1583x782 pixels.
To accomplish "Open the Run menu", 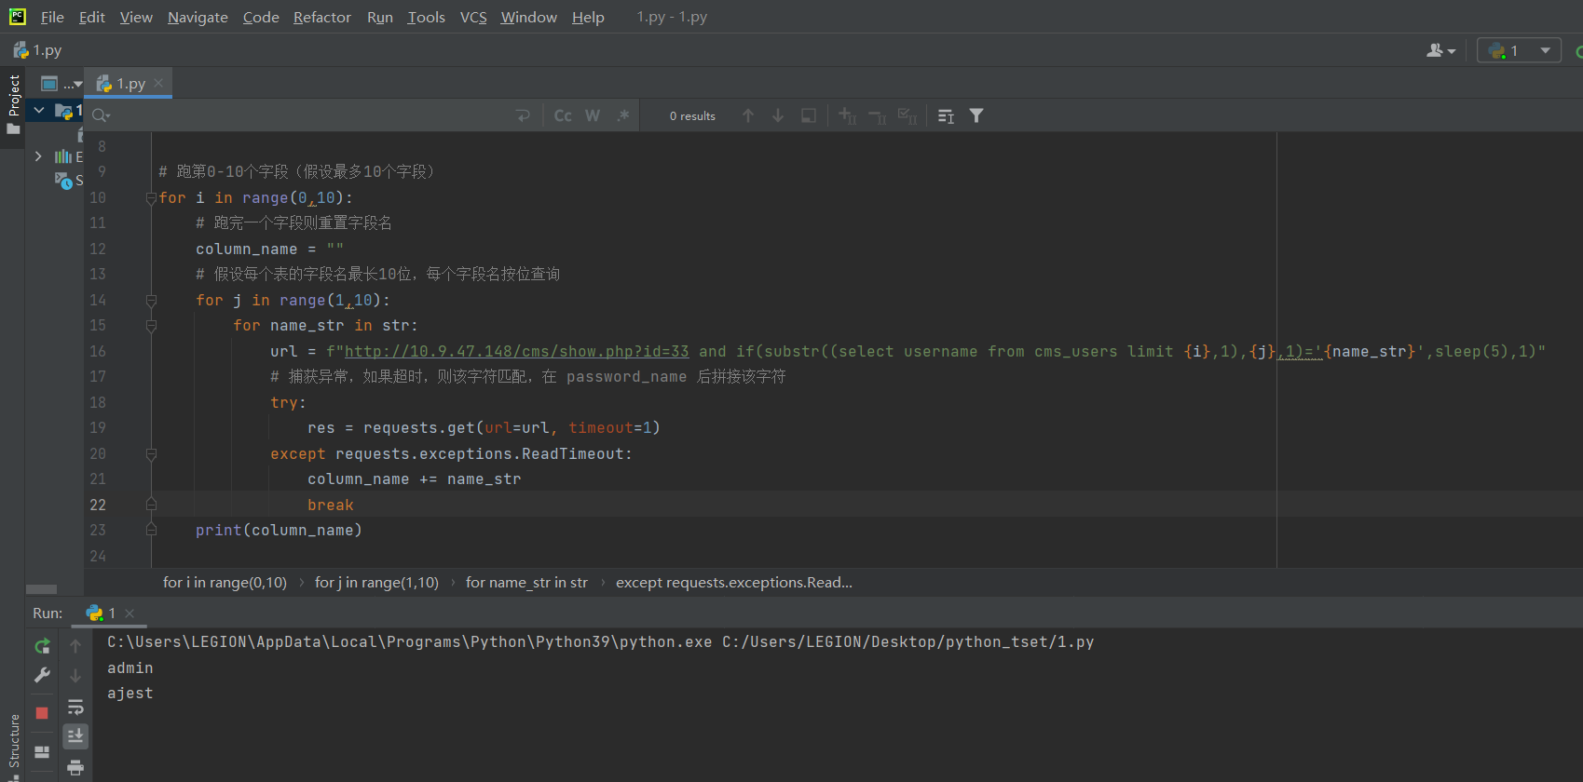I will click(379, 17).
